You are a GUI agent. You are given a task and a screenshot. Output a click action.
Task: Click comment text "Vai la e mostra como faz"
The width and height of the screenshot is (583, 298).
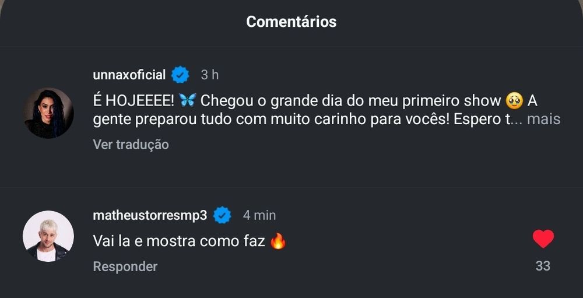pyautogui.click(x=179, y=241)
